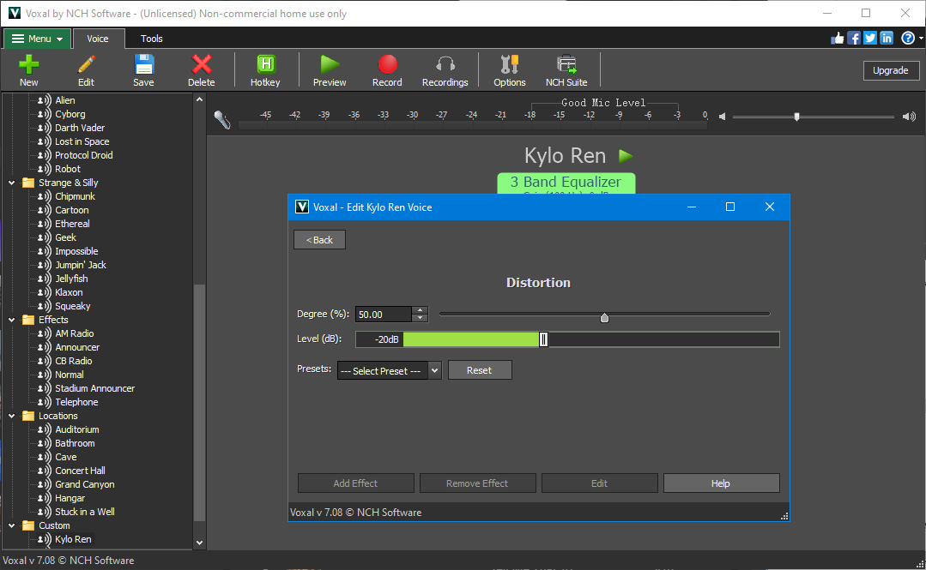Collapse the Custom folder
The width and height of the screenshot is (926, 570).
12,525
